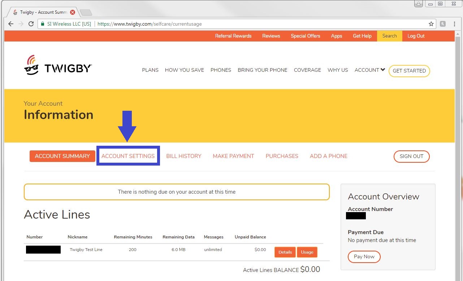Close the Twigby browser tab

tap(73, 12)
